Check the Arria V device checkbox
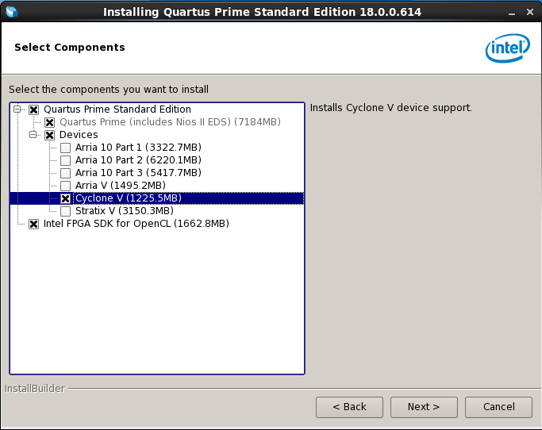Image resolution: width=542 pixels, height=430 pixels. pyautogui.click(x=65, y=186)
